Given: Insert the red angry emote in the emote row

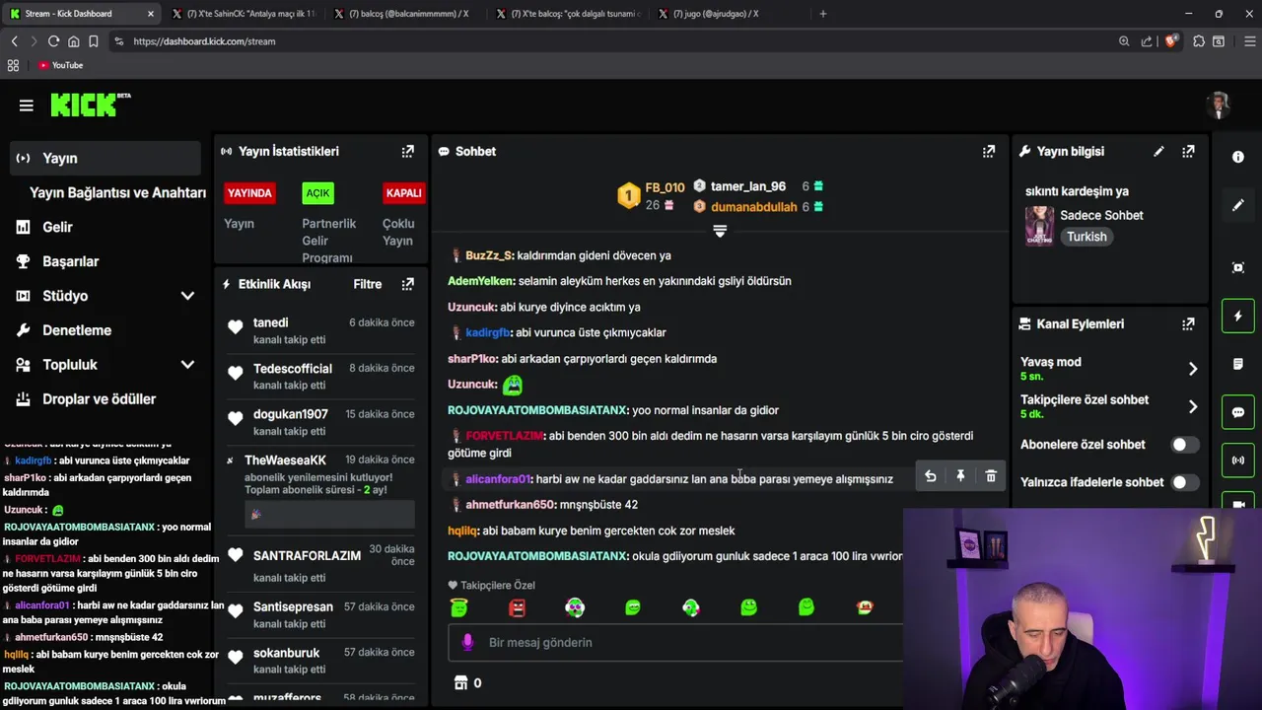Looking at the screenshot, I should coord(517,607).
